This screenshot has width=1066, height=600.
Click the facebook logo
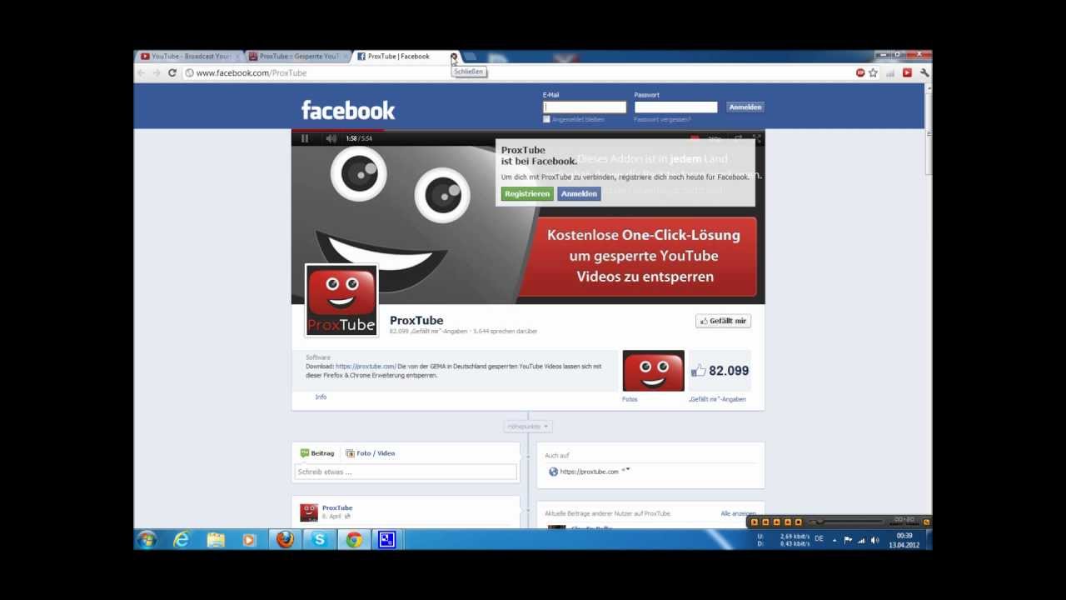point(348,110)
